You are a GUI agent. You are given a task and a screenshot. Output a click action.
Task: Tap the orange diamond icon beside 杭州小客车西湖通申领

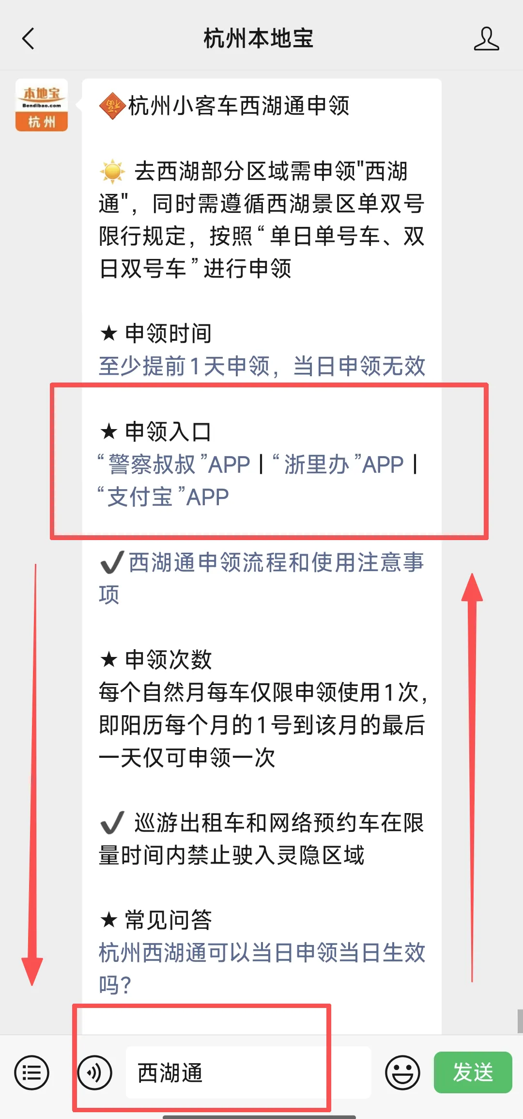(x=112, y=106)
